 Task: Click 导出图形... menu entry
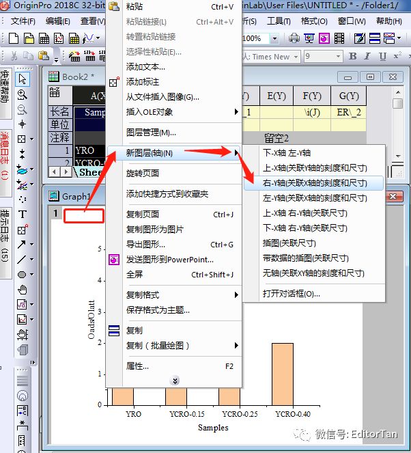(174, 245)
